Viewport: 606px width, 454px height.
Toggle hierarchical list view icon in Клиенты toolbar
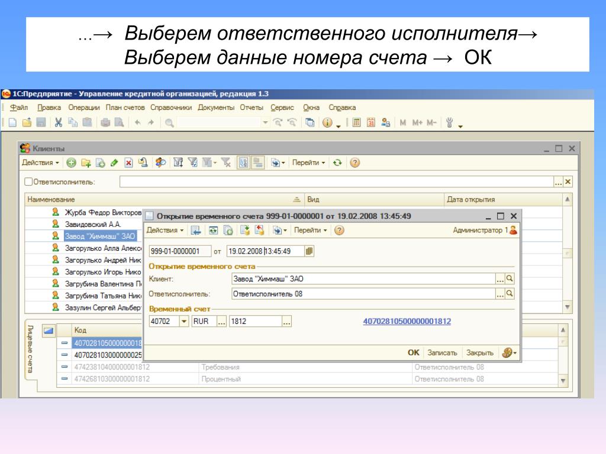pyautogui.click(x=243, y=163)
